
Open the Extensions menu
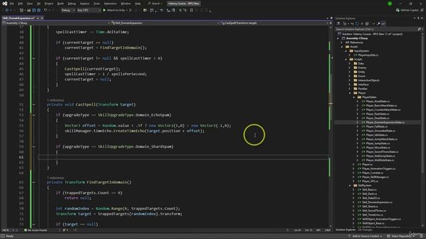tap(110, 3)
